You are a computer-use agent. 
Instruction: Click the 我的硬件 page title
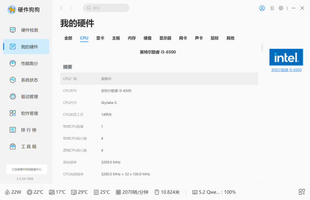(x=77, y=23)
